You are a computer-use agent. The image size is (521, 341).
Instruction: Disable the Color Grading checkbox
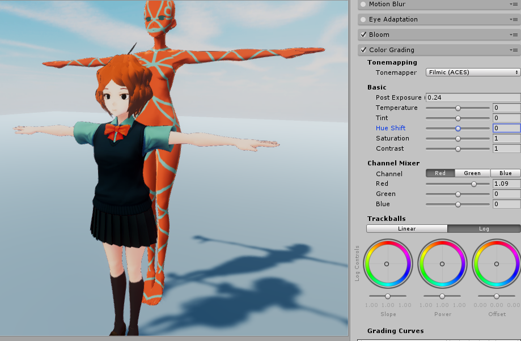pyautogui.click(x=363, y=50)
